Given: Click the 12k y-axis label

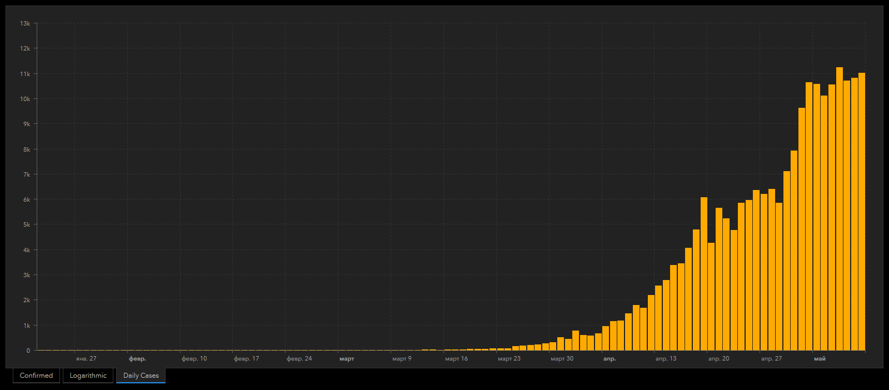Looking at the screenshot, I should click(x=25, y=48).
